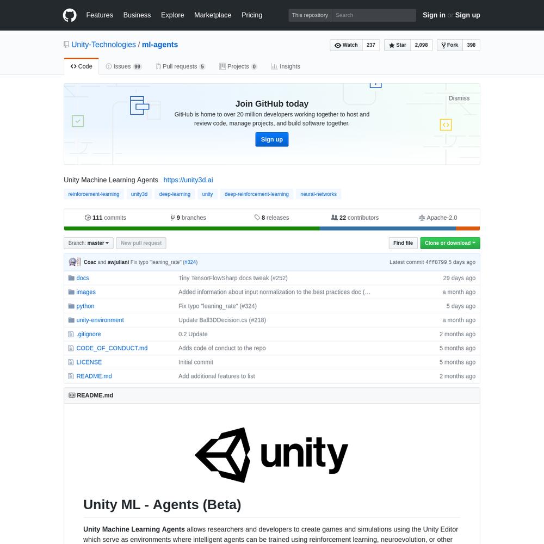
Task: Click the Unity logo image in README
Action: 271,455
